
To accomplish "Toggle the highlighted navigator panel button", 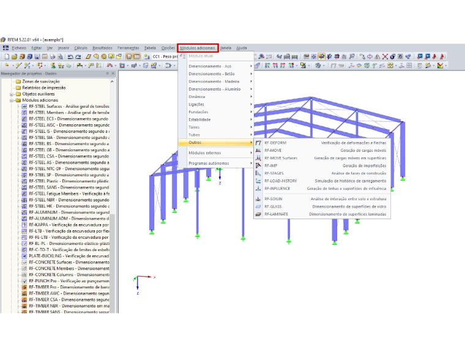I will (129, 56).
